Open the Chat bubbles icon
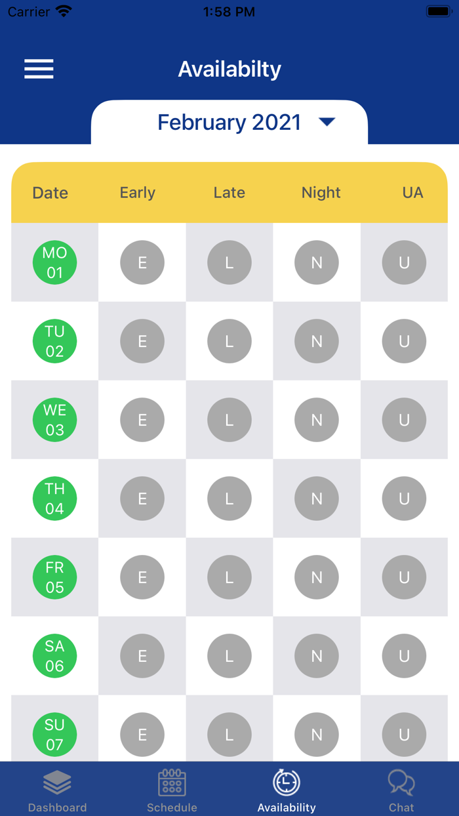The width and height of the screenshot is (459, 816). [401, 782]
